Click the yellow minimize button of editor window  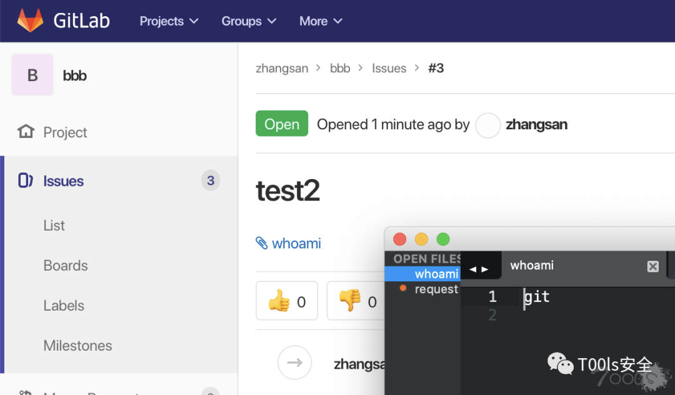(x=421, y=239)
